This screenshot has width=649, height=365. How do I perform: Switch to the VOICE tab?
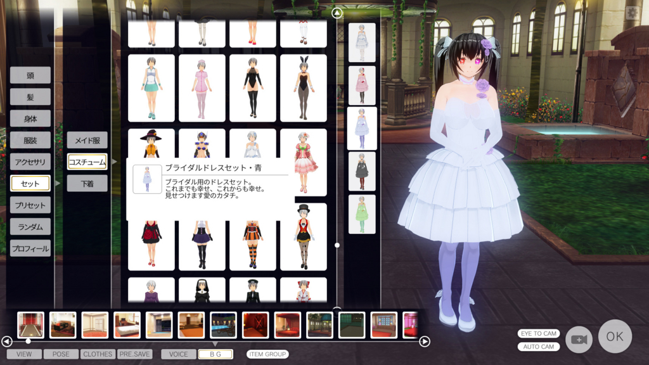click(178, 354)
